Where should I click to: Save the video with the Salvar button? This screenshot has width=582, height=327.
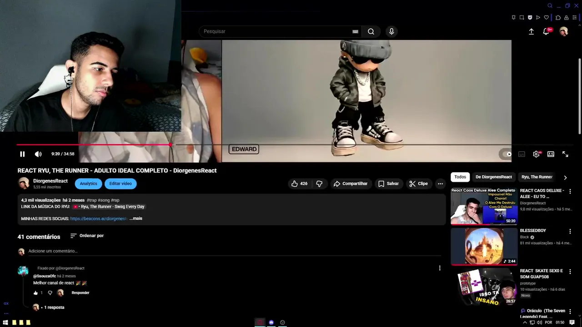388,183
